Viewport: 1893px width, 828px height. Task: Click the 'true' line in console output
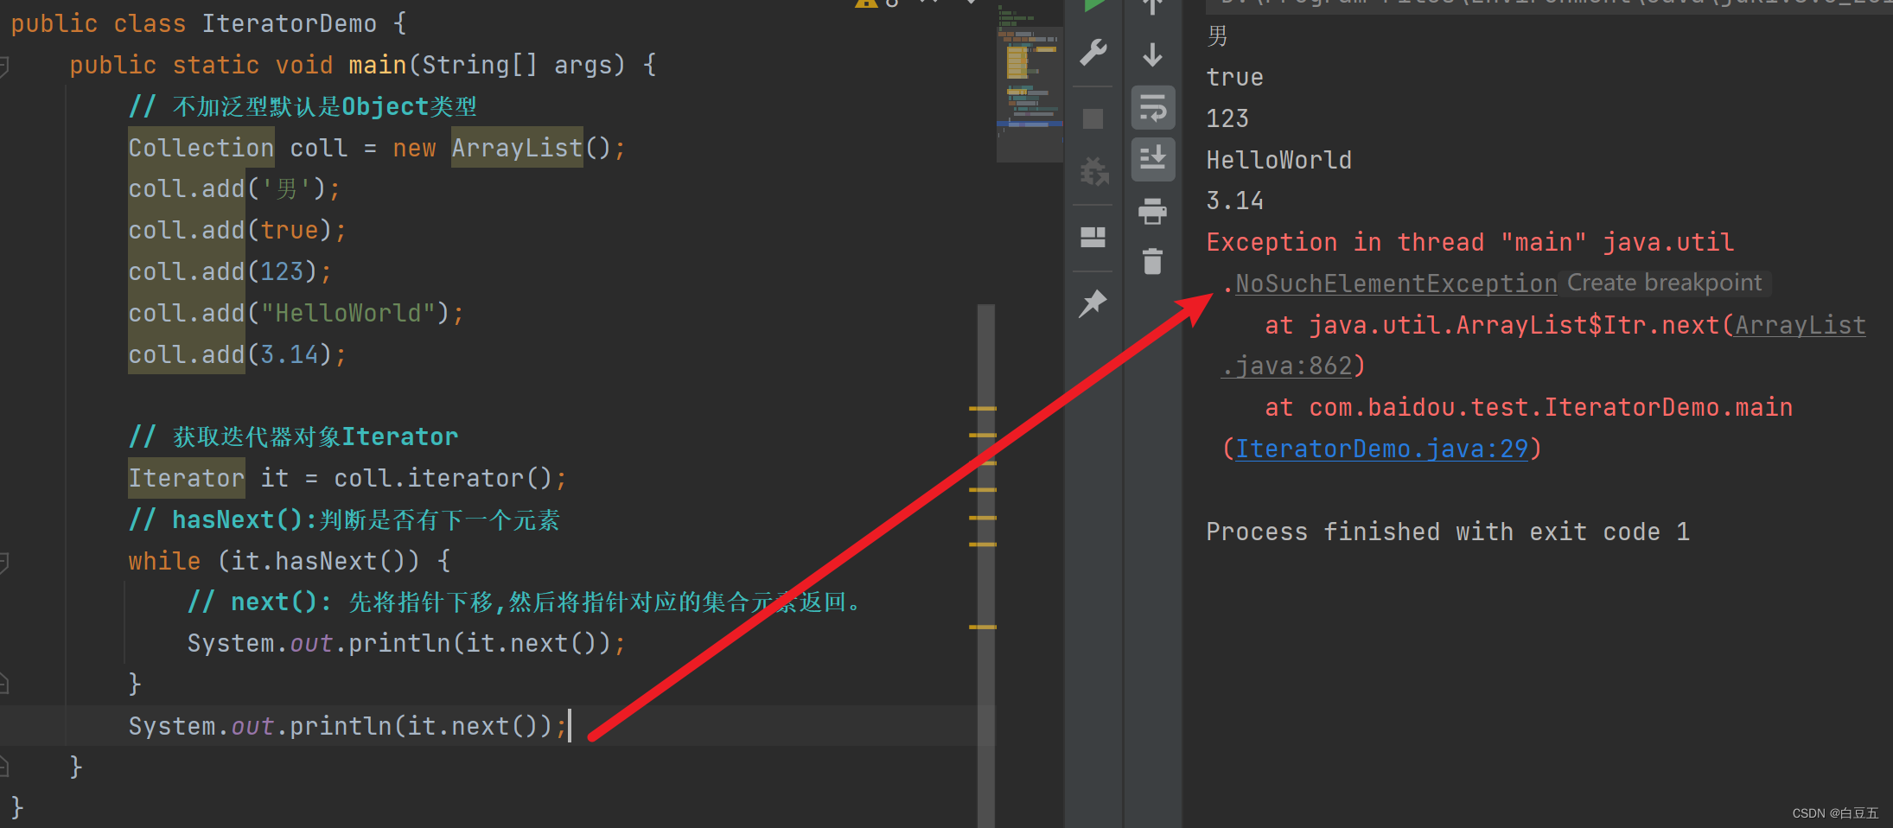point(1235,77)
